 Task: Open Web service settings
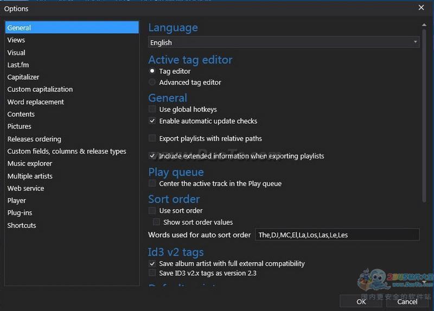click(x=72, y=188)
